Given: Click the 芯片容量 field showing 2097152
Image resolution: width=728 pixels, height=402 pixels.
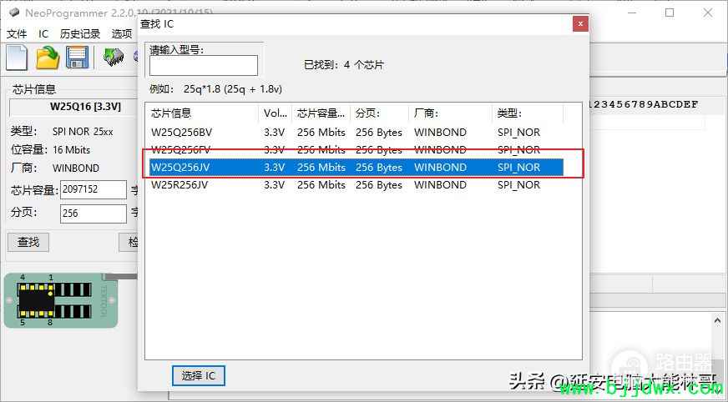Looking at the screenshot, I should click(x=93, y=189).
